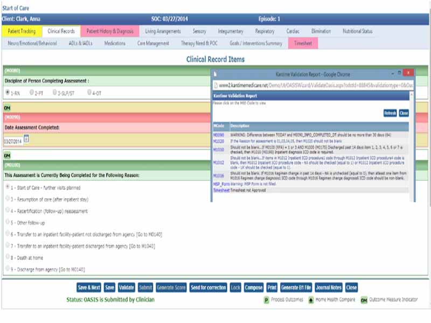Click the Refresh button in validation report

tap(390, 113)
